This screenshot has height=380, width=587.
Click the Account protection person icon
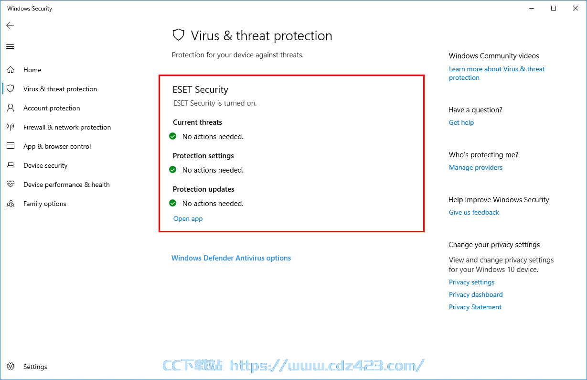pyautogui.click(x=11, y=108)
